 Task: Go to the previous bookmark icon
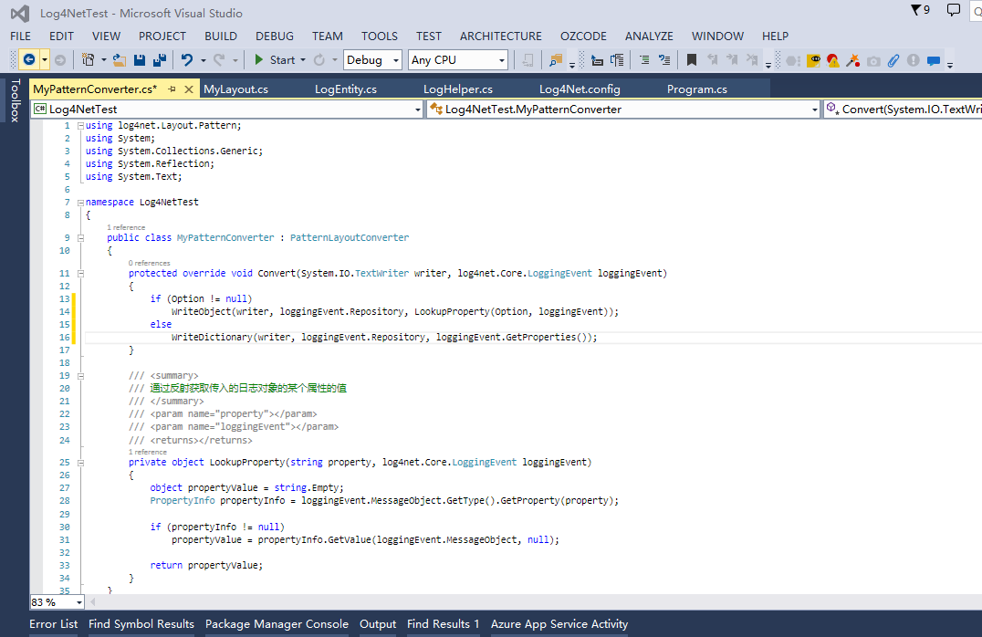point(712,60)
